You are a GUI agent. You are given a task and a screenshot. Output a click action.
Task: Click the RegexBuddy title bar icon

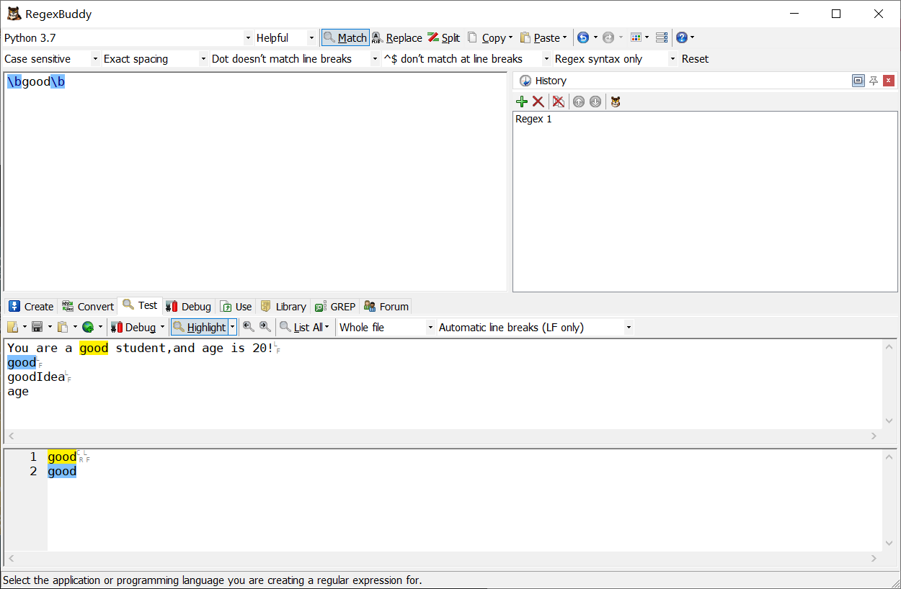[14, 14]
